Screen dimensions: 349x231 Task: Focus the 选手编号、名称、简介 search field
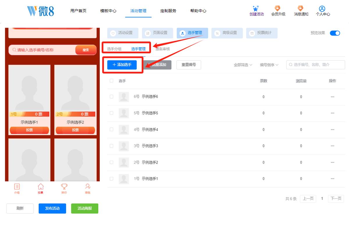316,65
